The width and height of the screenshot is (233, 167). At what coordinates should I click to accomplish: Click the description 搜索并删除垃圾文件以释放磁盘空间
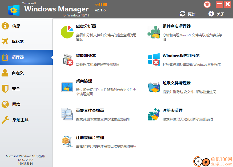tap(189, 92)
